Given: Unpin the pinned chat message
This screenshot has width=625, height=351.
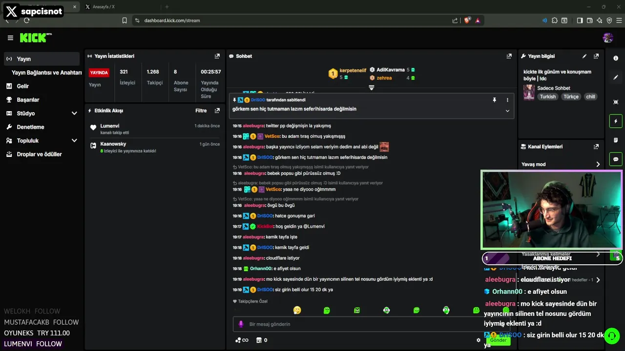Looking at the screenshot, I should point(494,100).
